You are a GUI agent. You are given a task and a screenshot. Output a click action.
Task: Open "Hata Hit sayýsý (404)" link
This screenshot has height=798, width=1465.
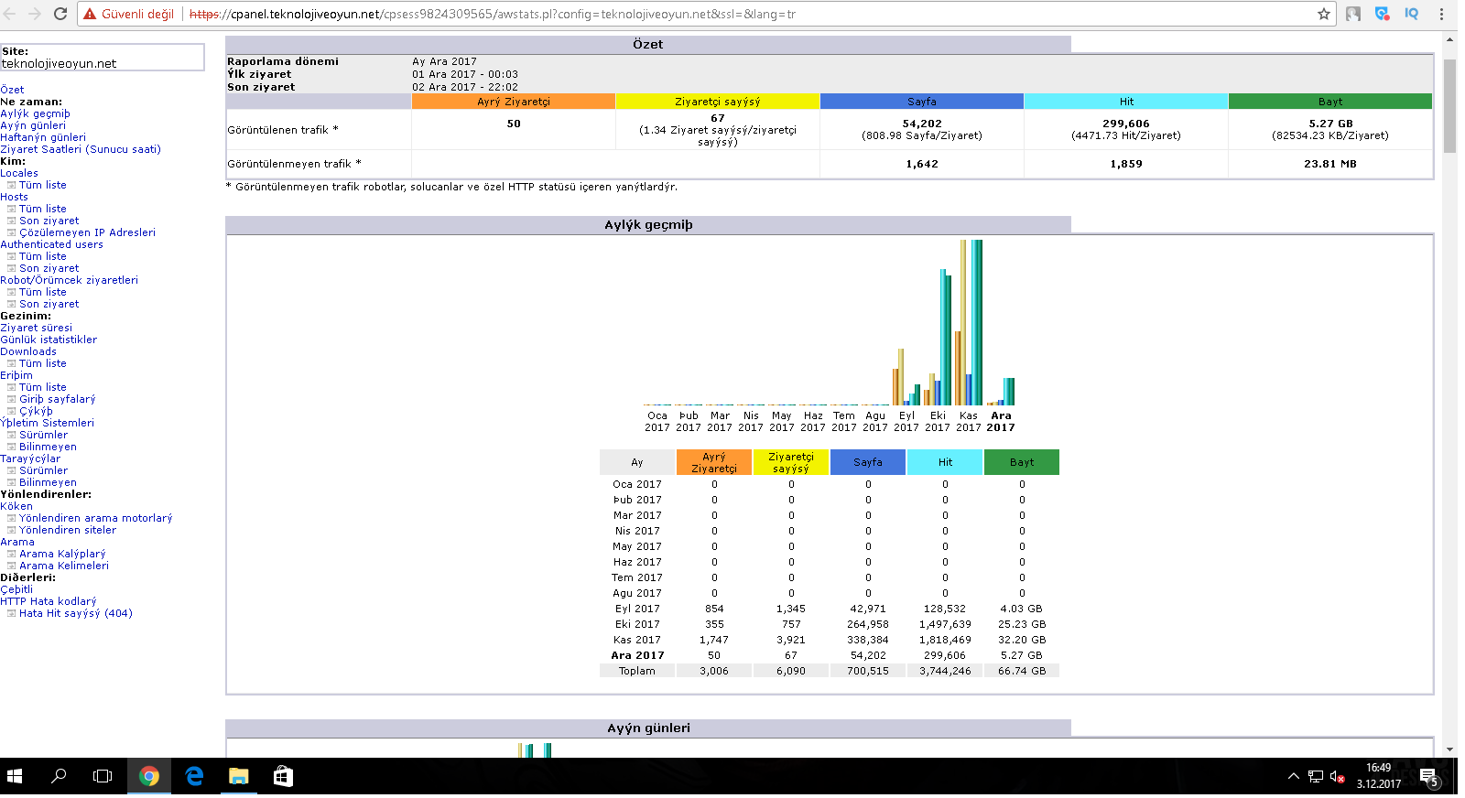tap(76, 613)
